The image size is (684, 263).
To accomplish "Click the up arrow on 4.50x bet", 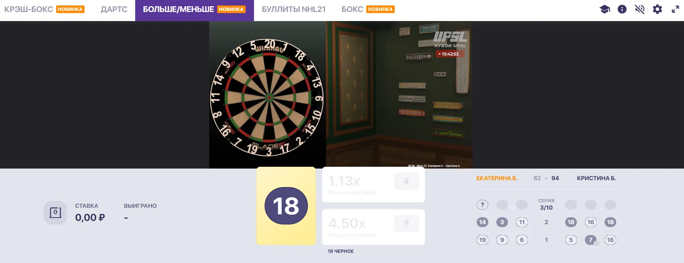I will [407, 223].
